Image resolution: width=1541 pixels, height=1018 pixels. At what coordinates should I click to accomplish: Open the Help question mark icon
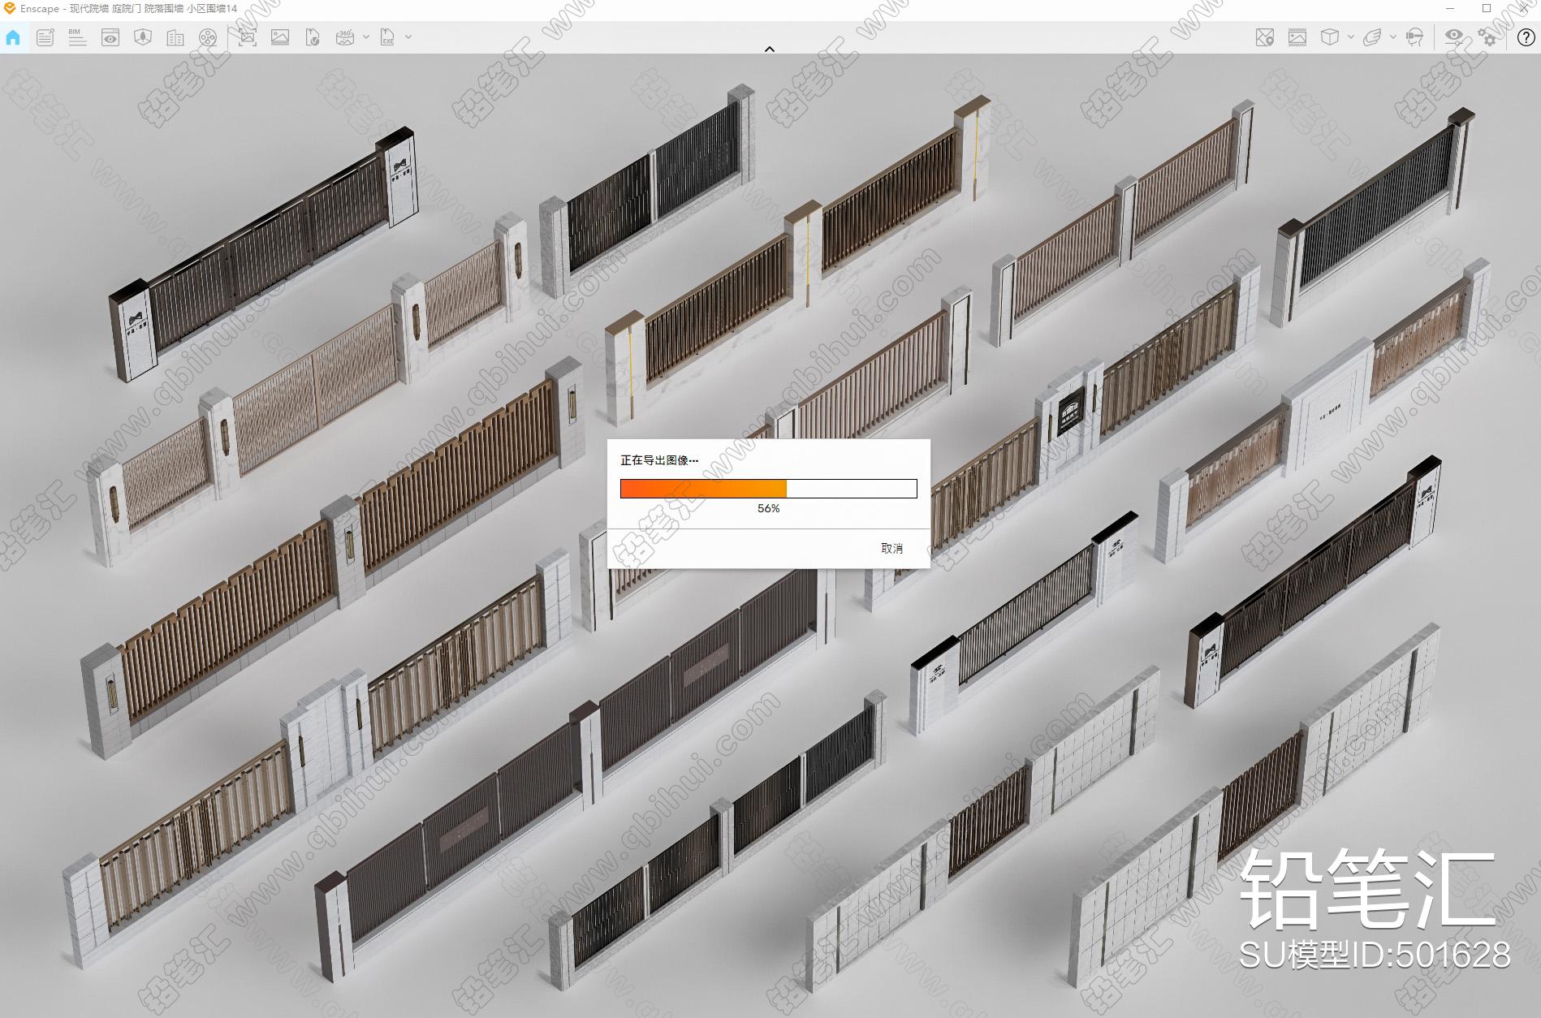[x=1526, y=37]
